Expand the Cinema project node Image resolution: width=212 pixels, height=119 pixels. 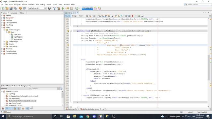tap(2, 16)
